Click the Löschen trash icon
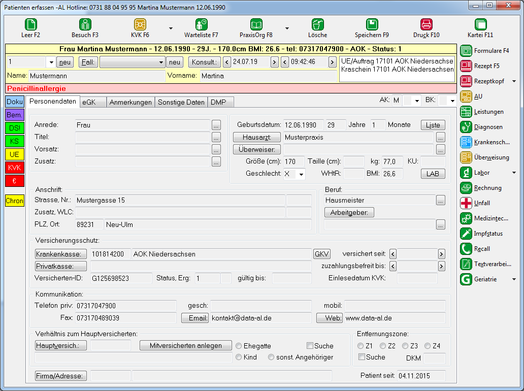Image resolution: width=524 pixels, height=391 pixels. (x=317, y=24)
